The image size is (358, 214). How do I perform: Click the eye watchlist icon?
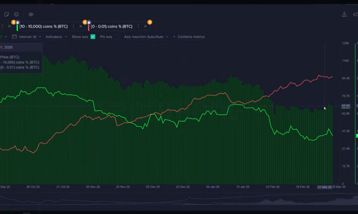[x=31, y=14]
